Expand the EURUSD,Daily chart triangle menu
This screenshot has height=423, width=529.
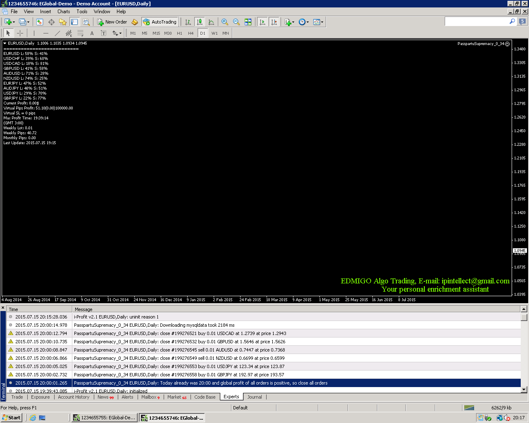click(x=5, y=43)
